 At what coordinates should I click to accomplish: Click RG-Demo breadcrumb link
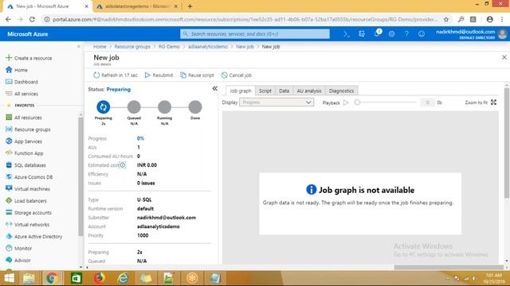[169, 47]
